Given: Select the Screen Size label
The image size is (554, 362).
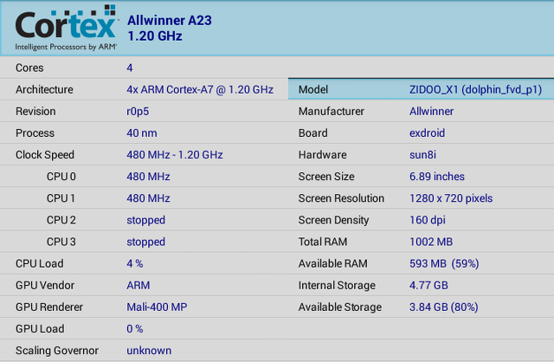Looking at the screenshot, I should click(326, 177).
